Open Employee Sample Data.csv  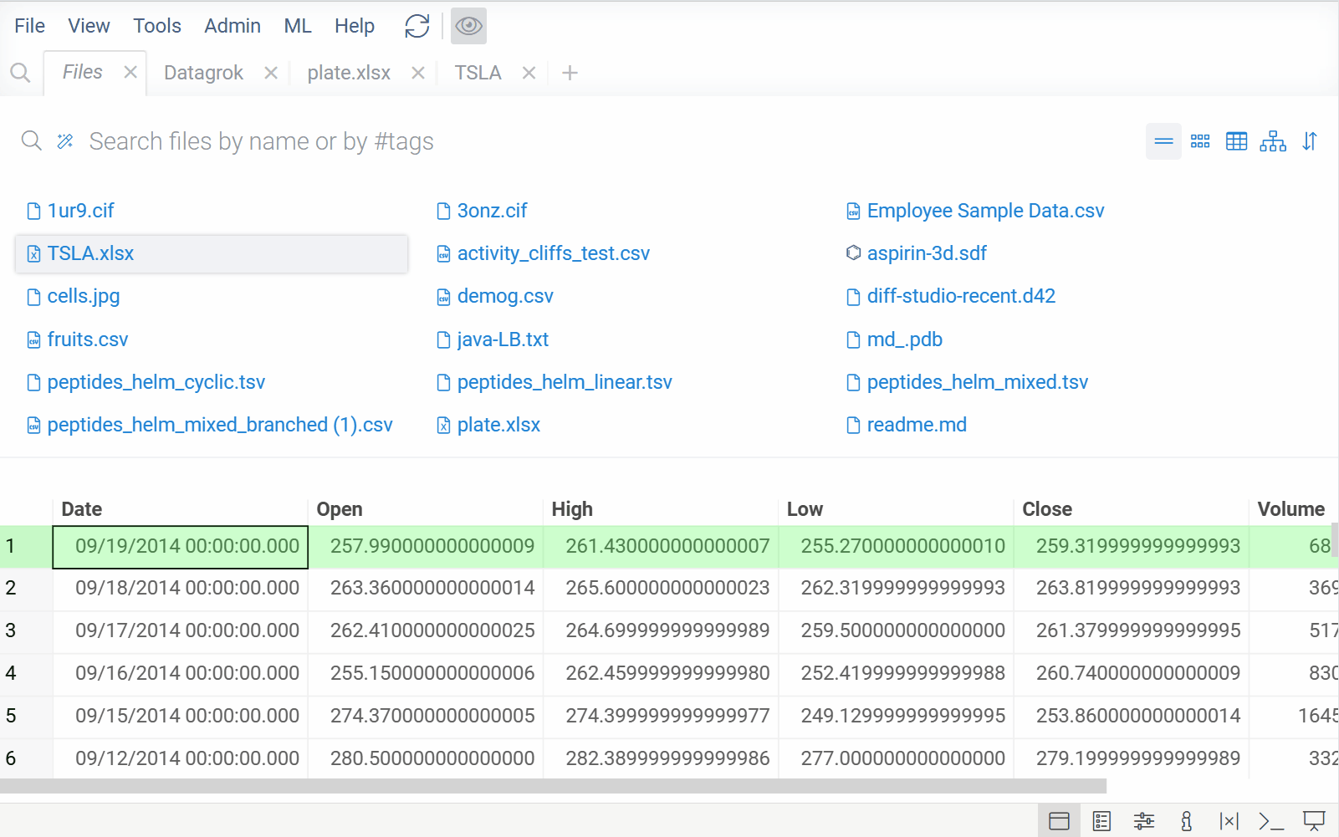tap(984, 210)
